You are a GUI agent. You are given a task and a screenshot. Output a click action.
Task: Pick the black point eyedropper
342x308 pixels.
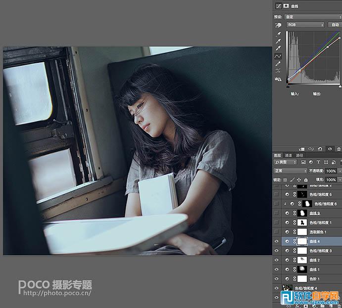point(278,34)
